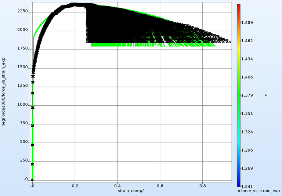Click the x data marker just below y 250
The width and height of the screenshot is (282, 196).
(x=33, y=164)
